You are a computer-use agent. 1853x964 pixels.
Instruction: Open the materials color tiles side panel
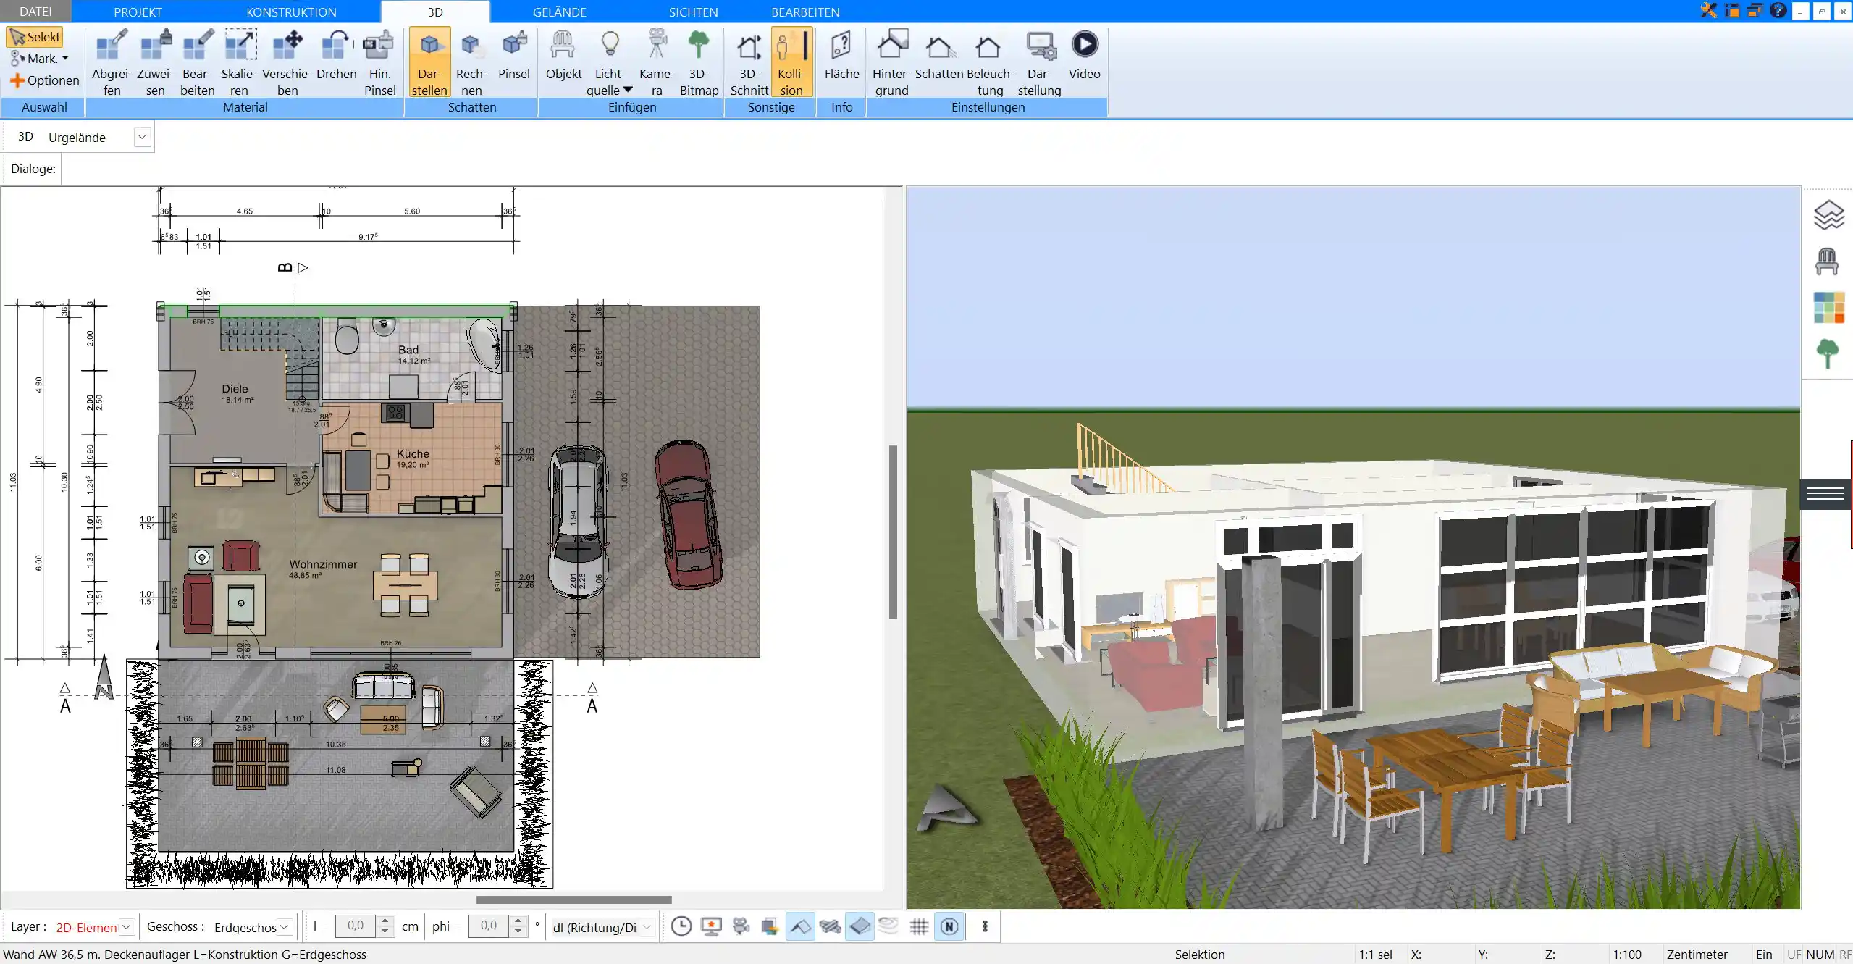tap(1828, 308)
